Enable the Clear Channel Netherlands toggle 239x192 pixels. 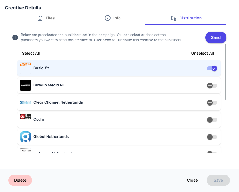212,103
